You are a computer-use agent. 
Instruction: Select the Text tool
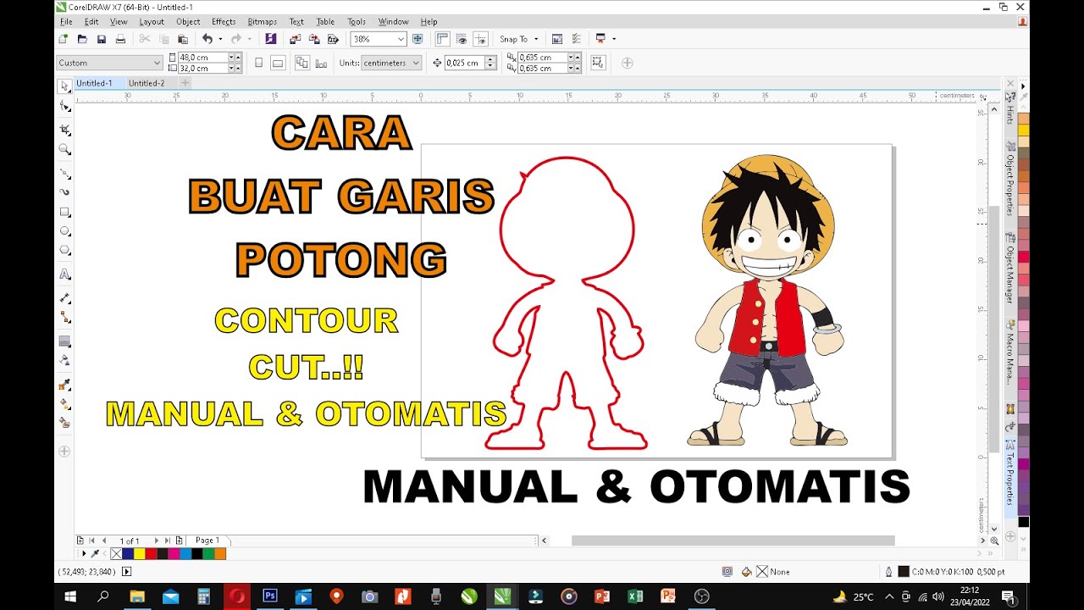point(65,274)
